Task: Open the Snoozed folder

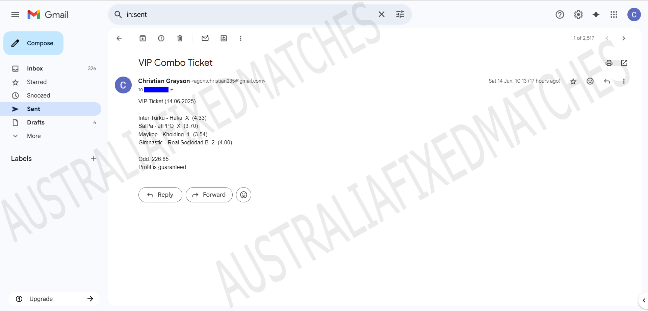Action: (51, 95)
